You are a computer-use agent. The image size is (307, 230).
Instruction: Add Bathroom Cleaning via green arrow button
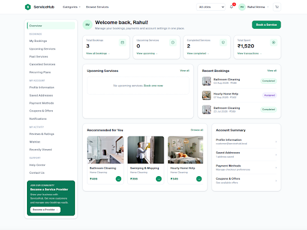(119, 179)
